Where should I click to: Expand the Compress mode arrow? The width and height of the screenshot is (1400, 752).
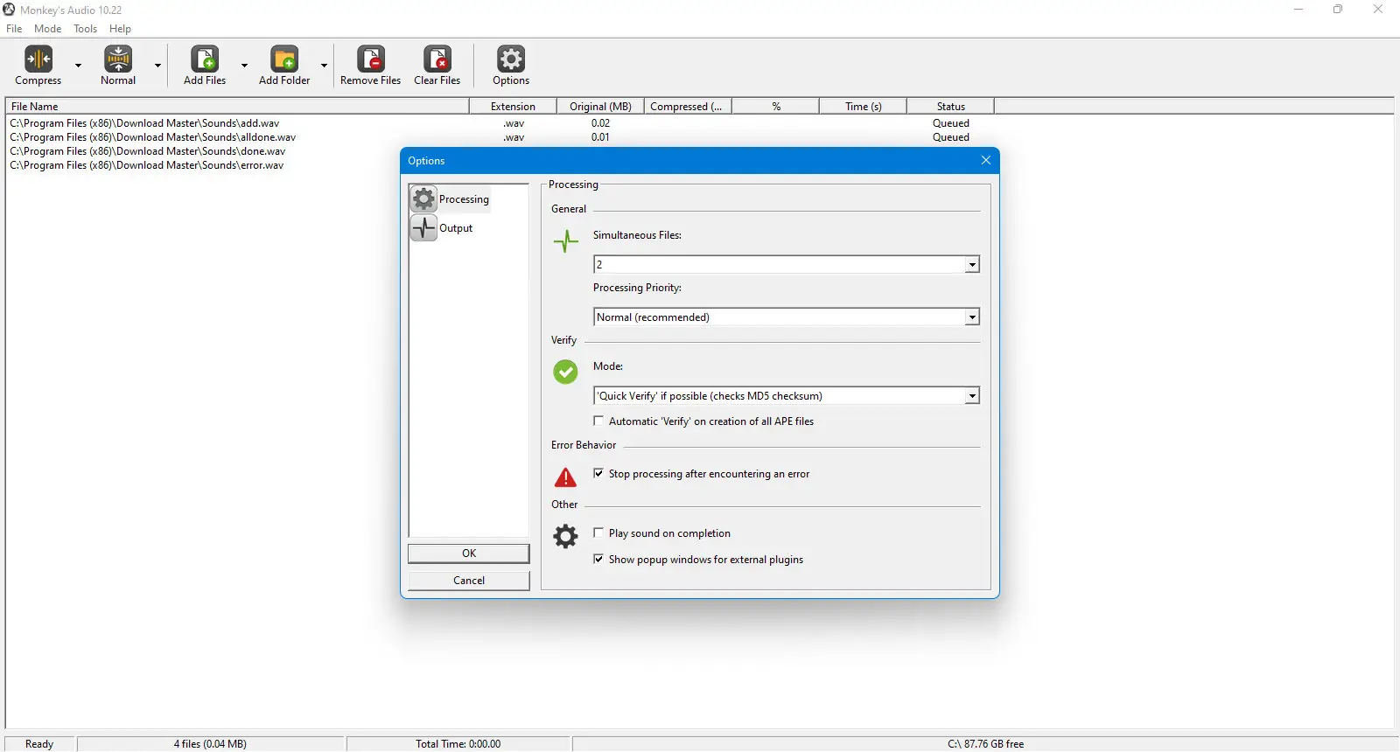(x=78, y=66)
